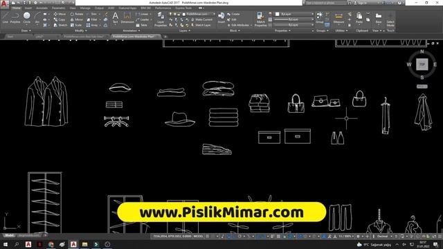Click the Copy tool
The image size is (443, 249).
[x=60, y=19]
